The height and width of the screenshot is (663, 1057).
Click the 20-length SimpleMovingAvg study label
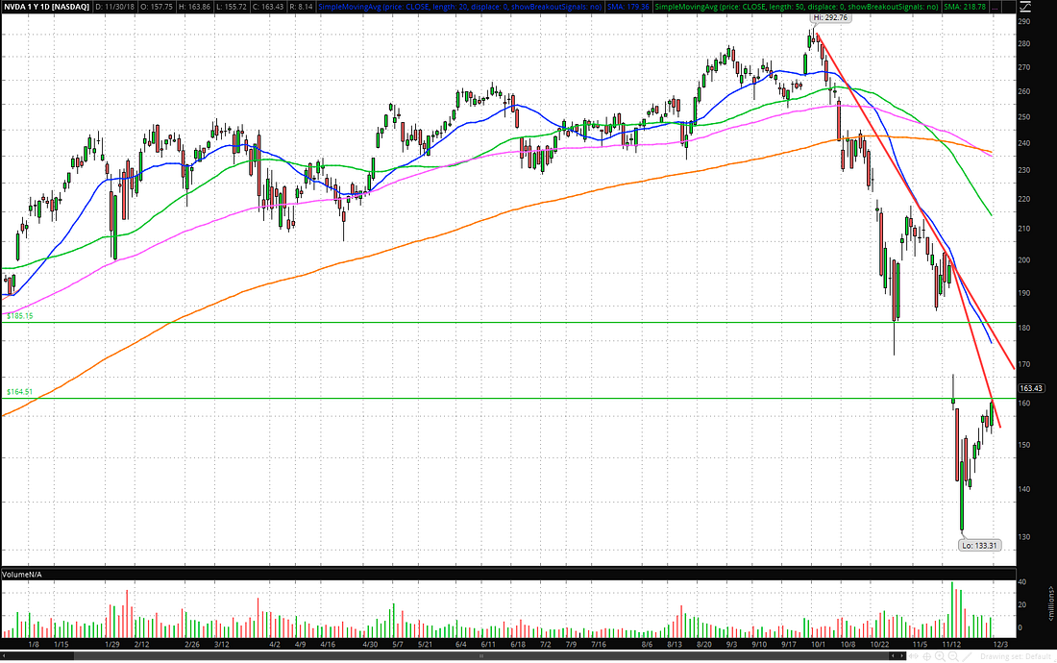[x=460, y=7]
